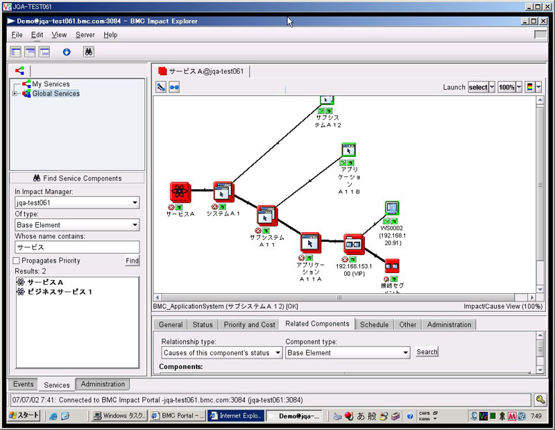
Task: Select the Global Services tree item
Action: pos(56,94)
